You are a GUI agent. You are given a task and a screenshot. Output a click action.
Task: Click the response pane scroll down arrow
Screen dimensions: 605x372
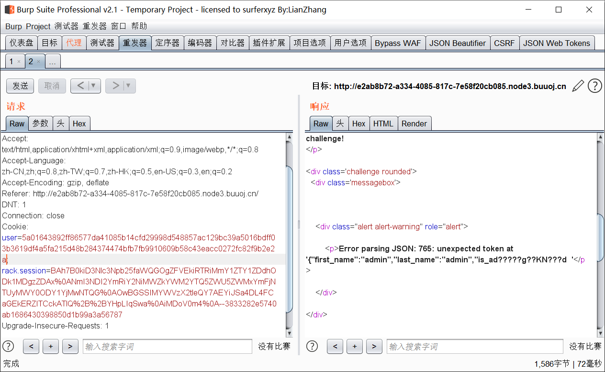coord(600,333)
